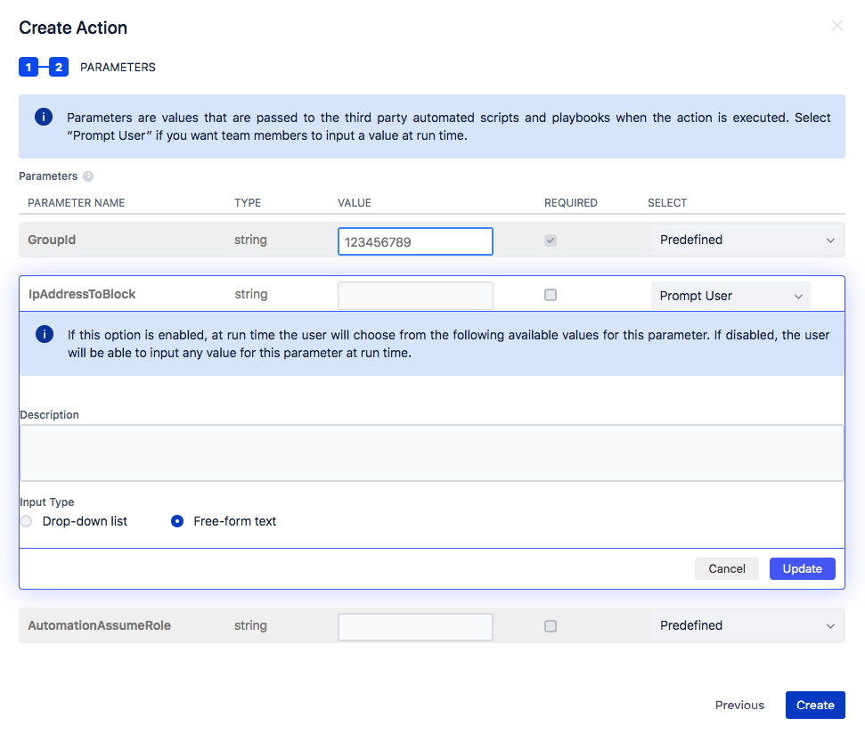Close the Create Action dialog
The image size is (865, 734).
click(x=836, y=26)
